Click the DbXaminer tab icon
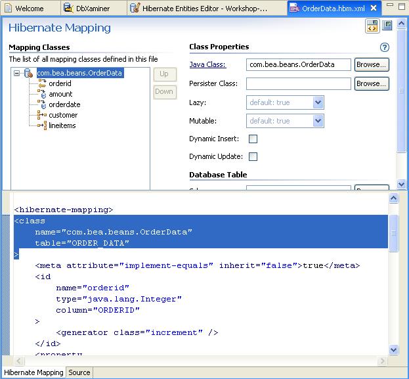Screen dimensions: 409x379 [x=68, y=8]
